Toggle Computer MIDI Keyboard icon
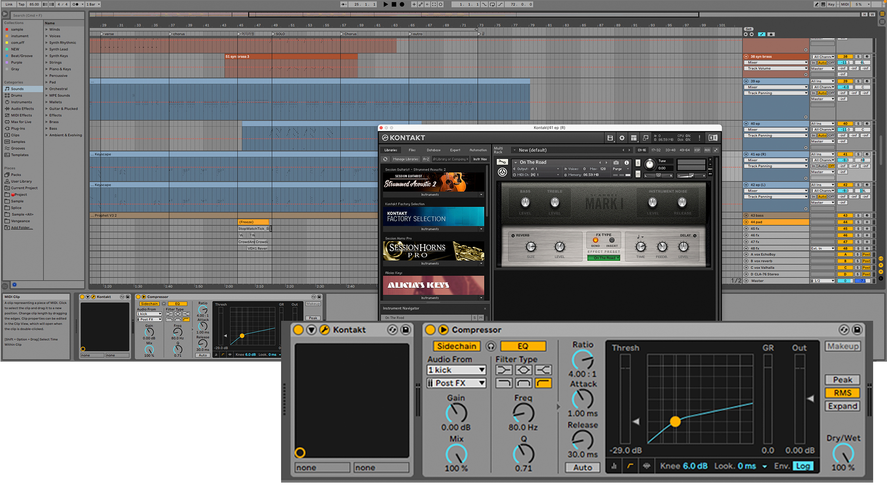Viewport: 887px width, 496px height. pyautogui.click(x=823, y=4)
